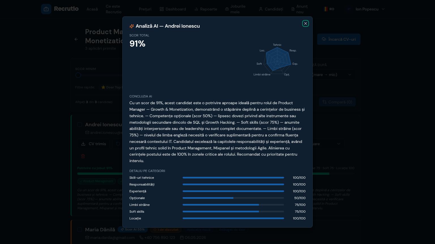Screen dimensions: 435x244
Task: Close the Analiză AI dialog
Action: (x=306, y=23)
